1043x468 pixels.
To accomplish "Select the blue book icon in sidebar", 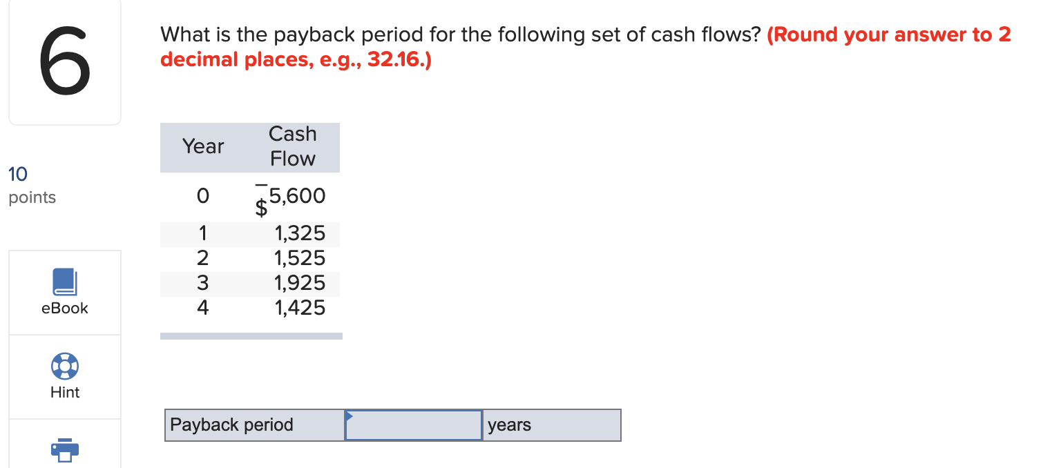I will 64,280.
